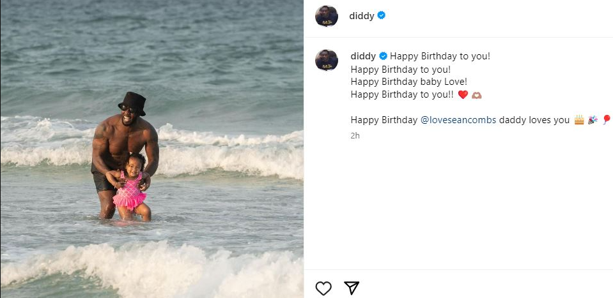This screenshot has width=613, height=298.
Task: Click the party popper emoji
Action: point(593,120)
